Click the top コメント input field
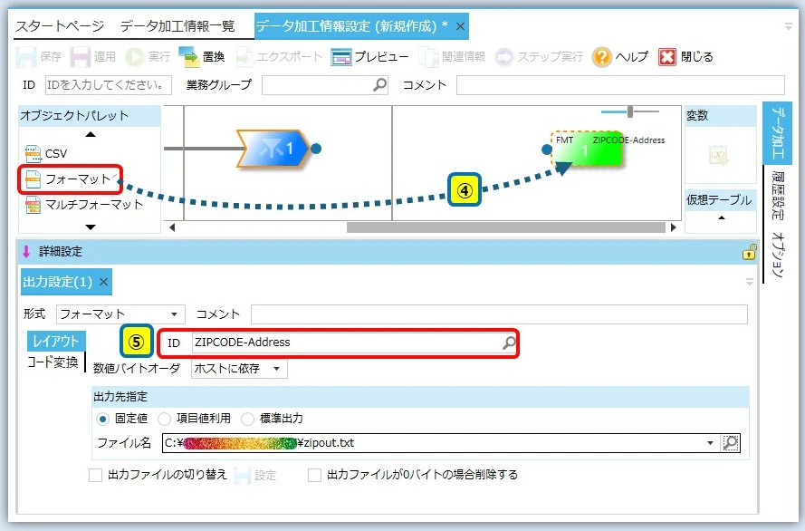Viewport: 805px width, 531px height. (x=620, y=85)
